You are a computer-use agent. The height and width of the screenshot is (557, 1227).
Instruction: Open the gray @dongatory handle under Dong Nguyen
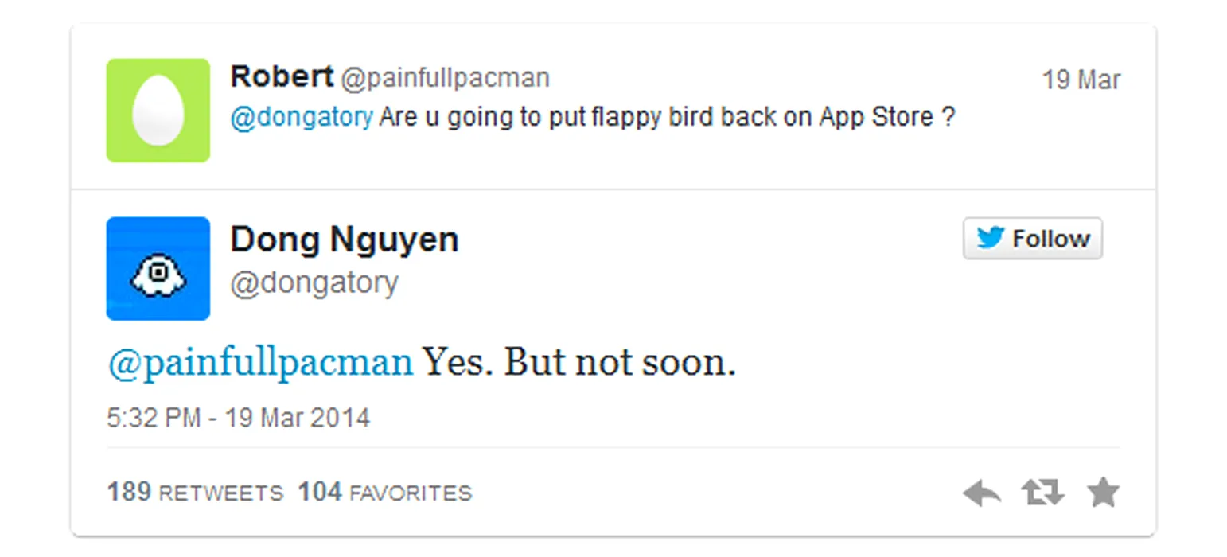coord(314,282)
